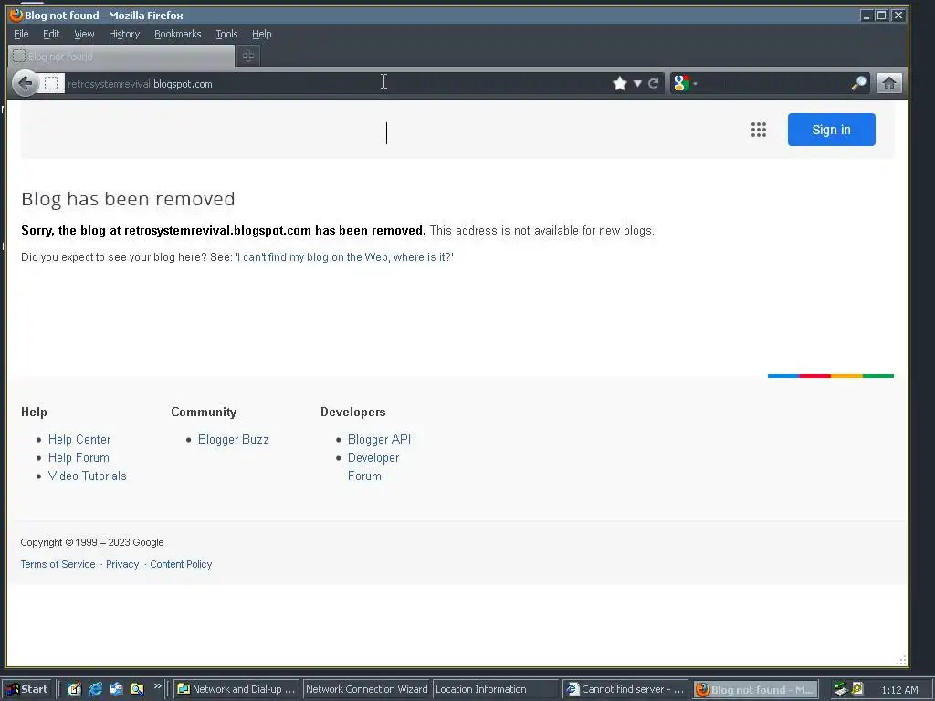Click the 'Blog has been removed' heading

coord(128,198)
